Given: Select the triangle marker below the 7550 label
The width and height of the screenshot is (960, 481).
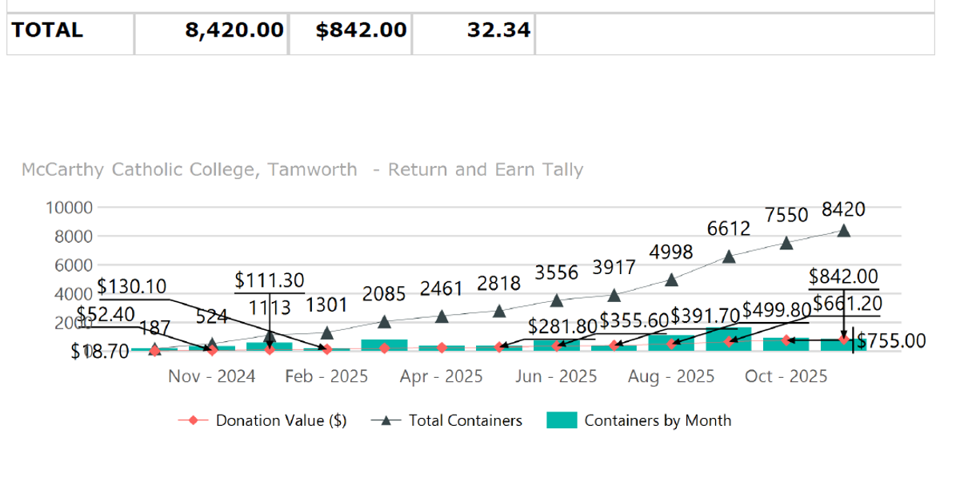Looking at the screenshot, I should (x=786, y=243).
